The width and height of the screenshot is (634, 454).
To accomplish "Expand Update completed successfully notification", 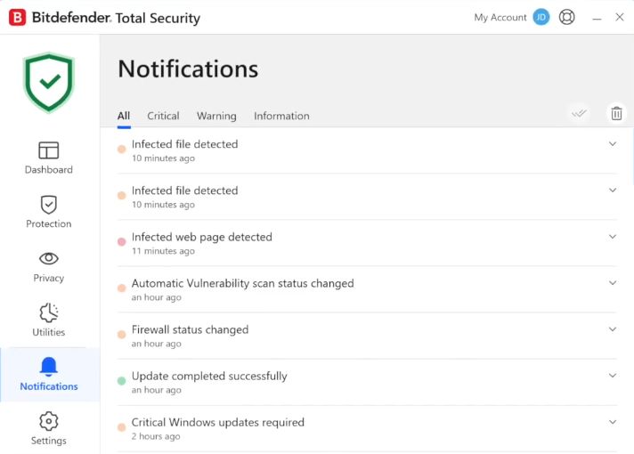I will pos(613,376).
